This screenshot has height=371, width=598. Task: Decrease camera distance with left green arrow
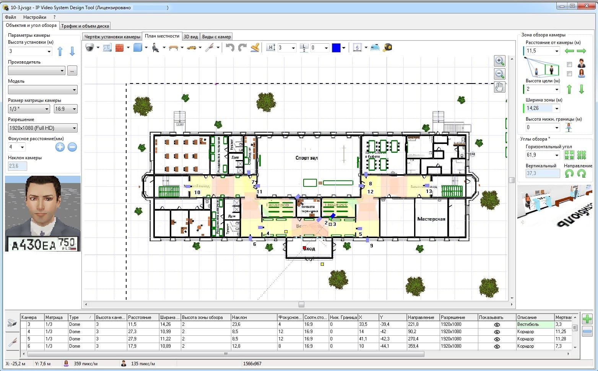coord(569,51)
